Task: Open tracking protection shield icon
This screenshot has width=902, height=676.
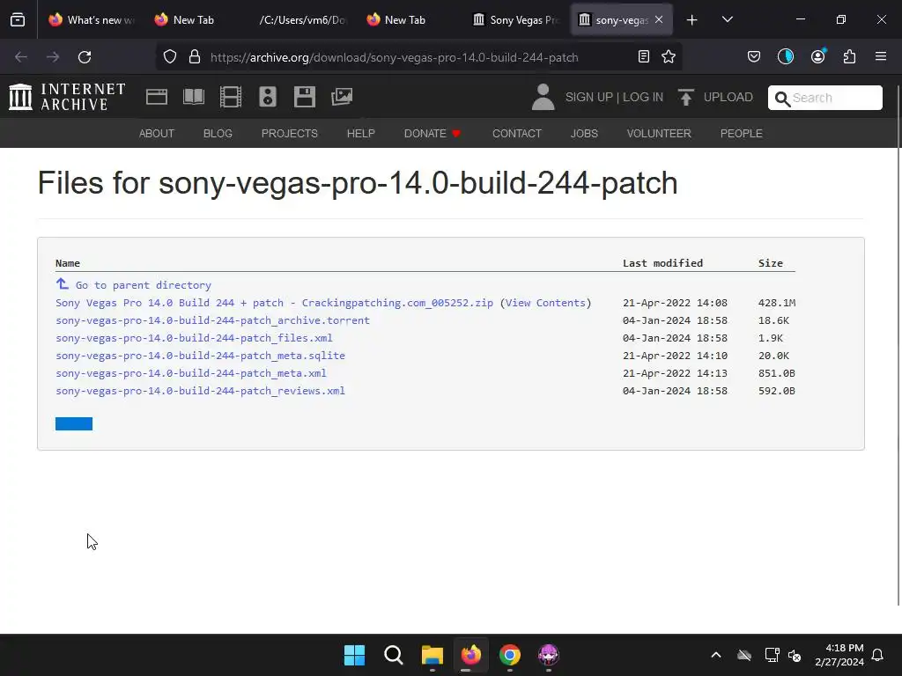Action: (x=170, y=57)
